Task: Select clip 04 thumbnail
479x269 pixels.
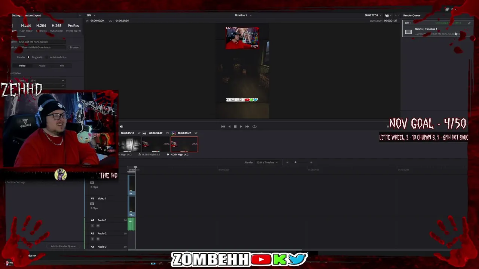Action: (184, 144)
